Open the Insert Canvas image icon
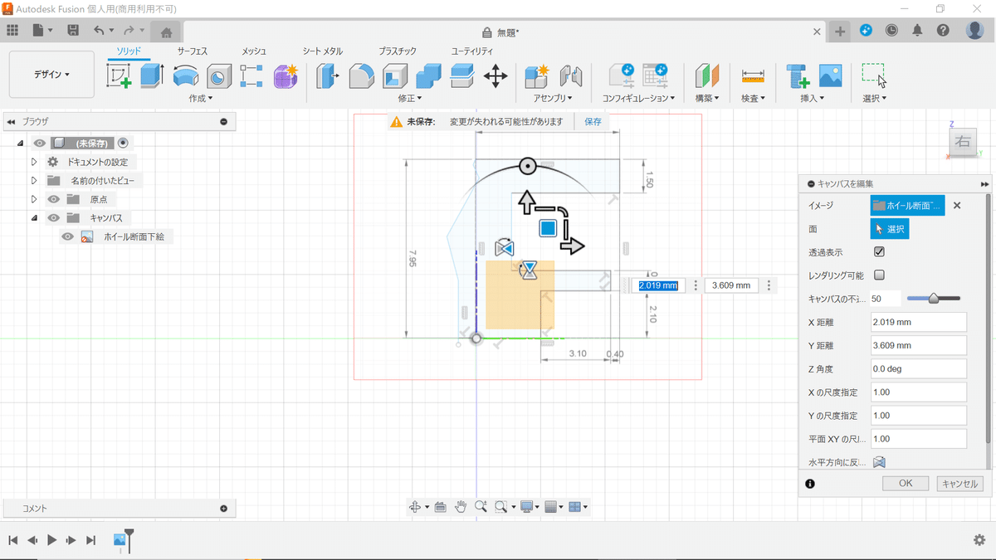 830,76
